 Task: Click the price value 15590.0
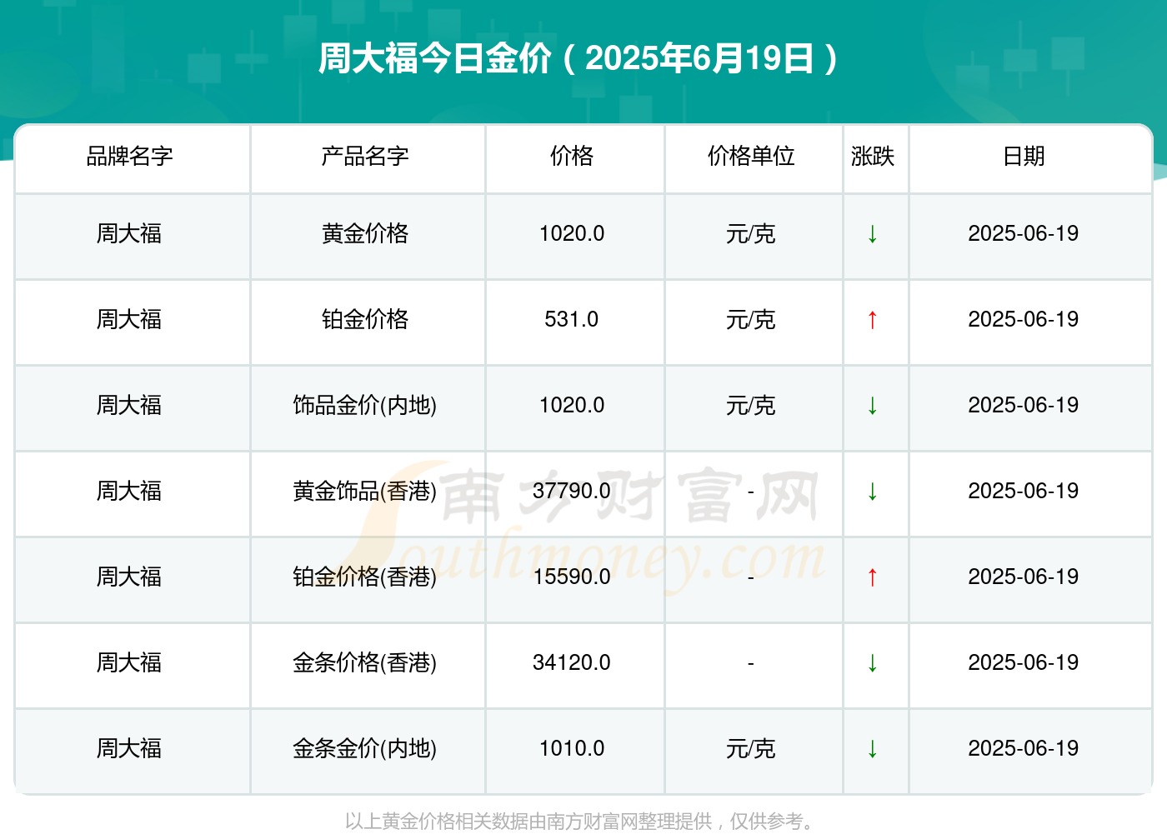click(x=572, y=577)
